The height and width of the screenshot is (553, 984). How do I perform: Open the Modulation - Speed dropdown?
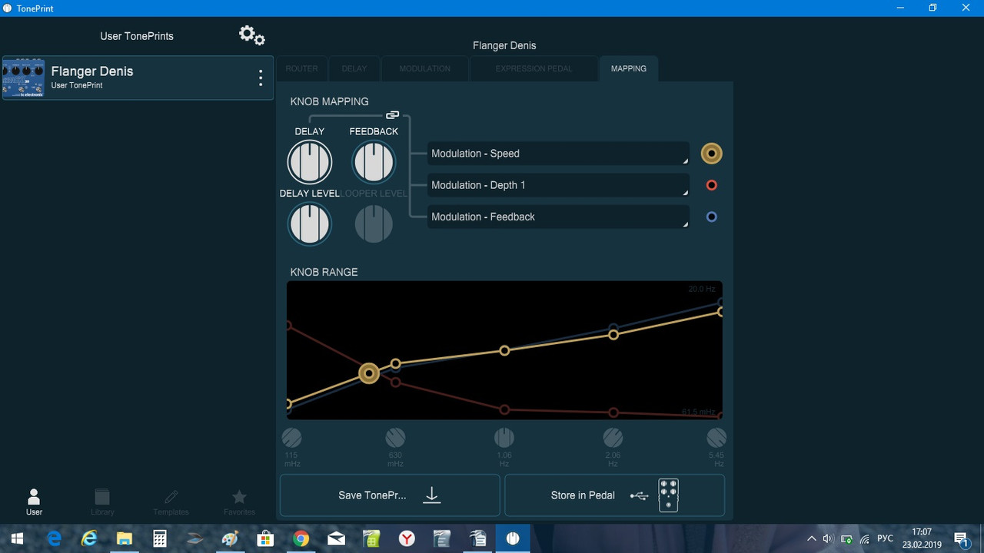pyautogui.click(x=558, y=154)
